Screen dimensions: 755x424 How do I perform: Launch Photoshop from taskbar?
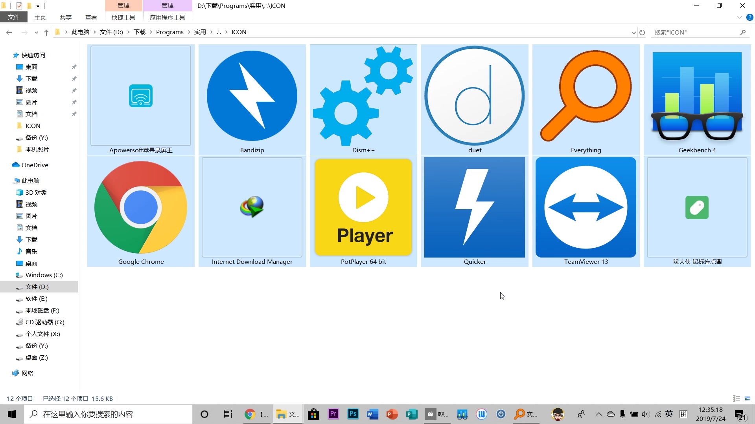coord(353,414)
